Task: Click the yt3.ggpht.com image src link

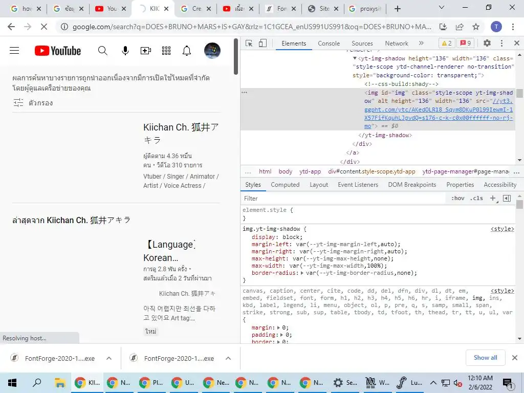Action: [x=439, y=114]
